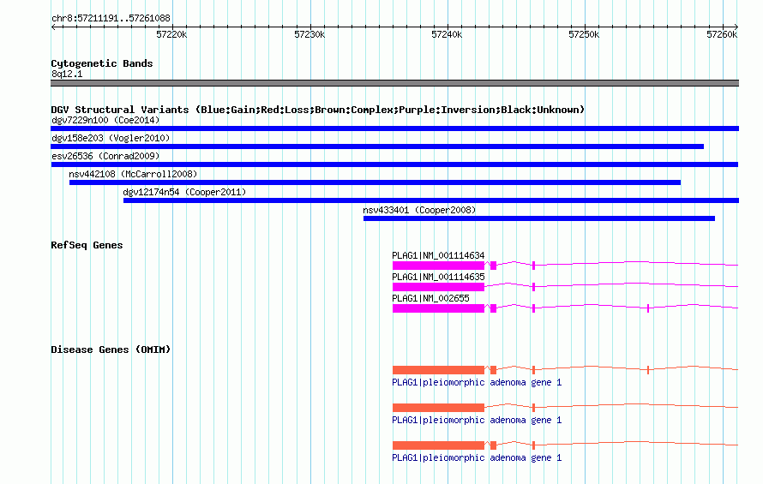Select the Cytogenetic Bands track title

tap(102, 63)
